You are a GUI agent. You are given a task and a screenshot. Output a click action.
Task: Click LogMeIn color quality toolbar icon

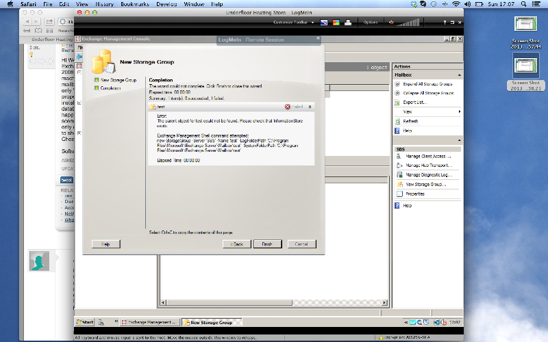point(336,23)
